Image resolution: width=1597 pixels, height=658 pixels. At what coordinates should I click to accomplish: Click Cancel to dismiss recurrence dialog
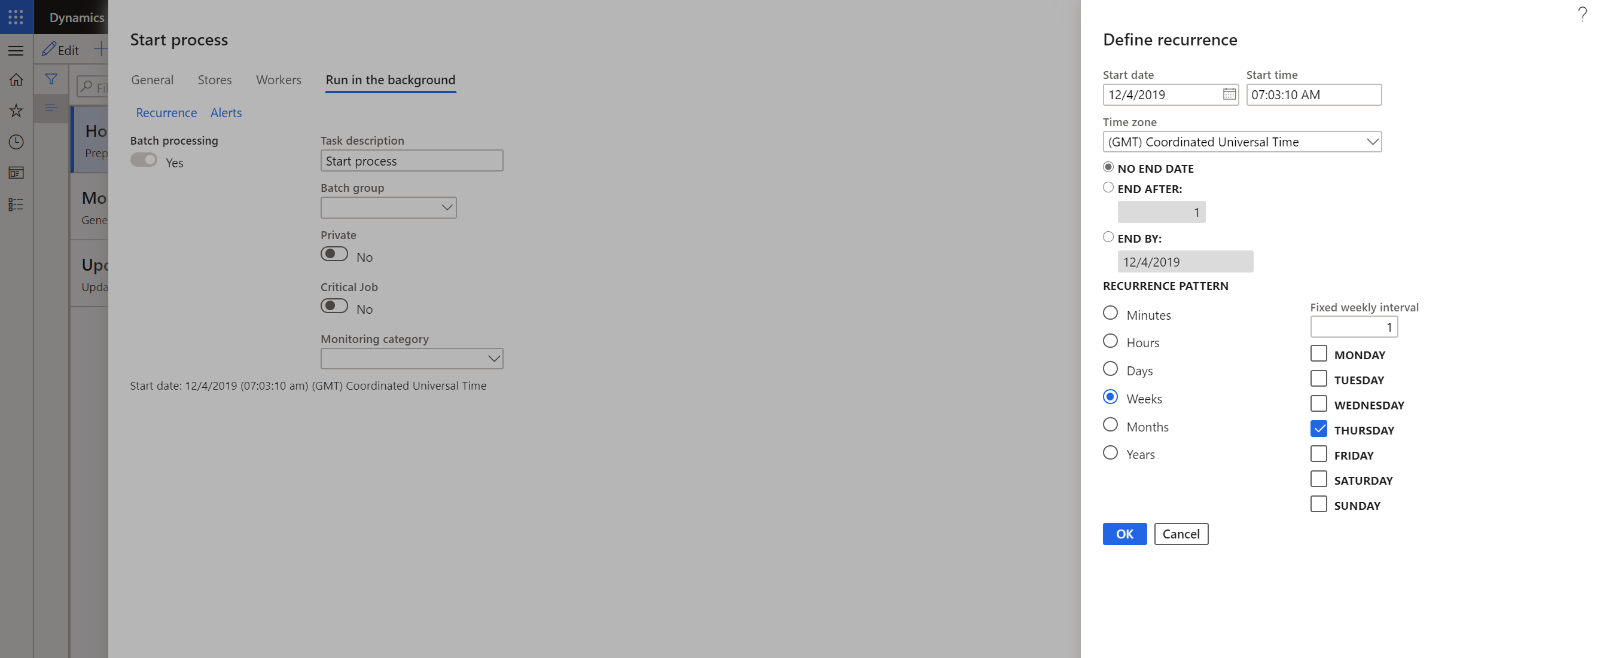pos(1181,533)
